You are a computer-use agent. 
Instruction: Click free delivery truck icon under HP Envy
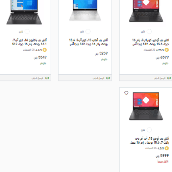click(x=108, y=78)
